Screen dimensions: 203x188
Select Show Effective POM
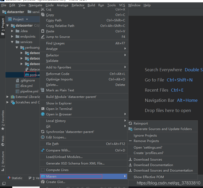click(162, 177)
